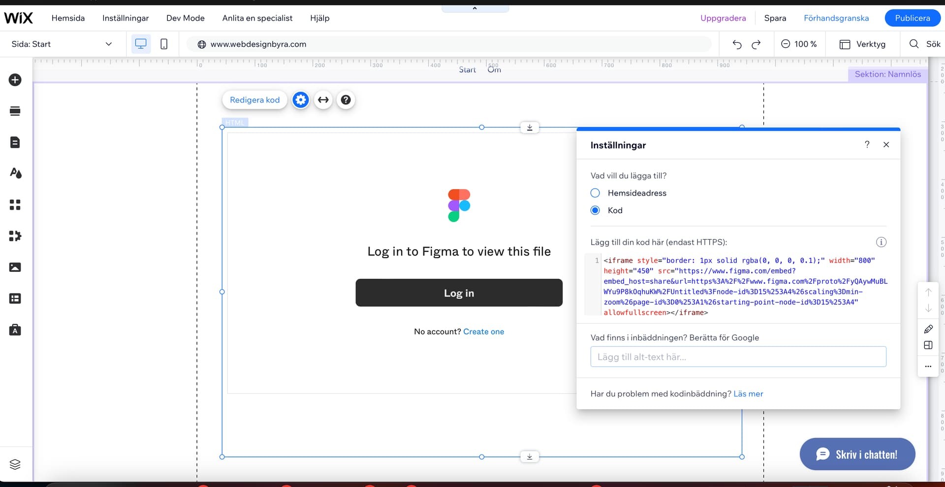Screen dimensions: 945x487
Task: Open the Skriv i chatten! chat button
Action: [x=857, y=454]
